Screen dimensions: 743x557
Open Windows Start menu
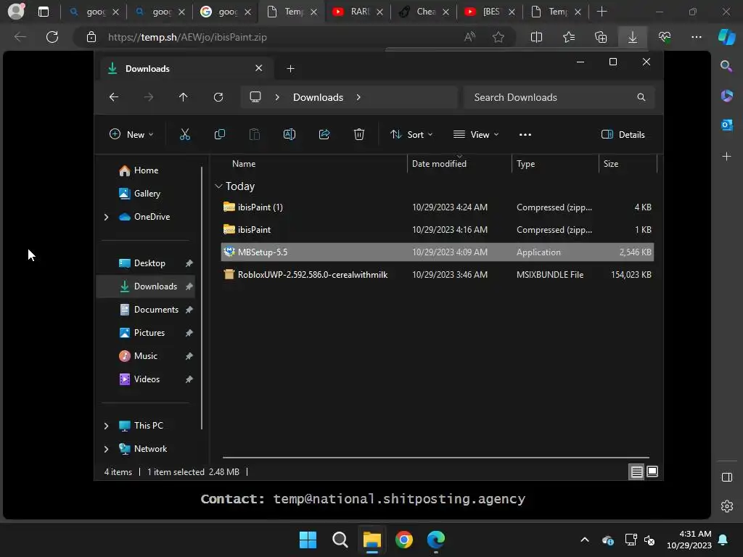click(x=308, y=540)
